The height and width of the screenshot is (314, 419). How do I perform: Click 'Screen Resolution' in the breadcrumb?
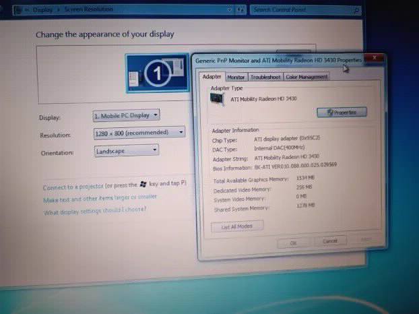coord(89,9)
